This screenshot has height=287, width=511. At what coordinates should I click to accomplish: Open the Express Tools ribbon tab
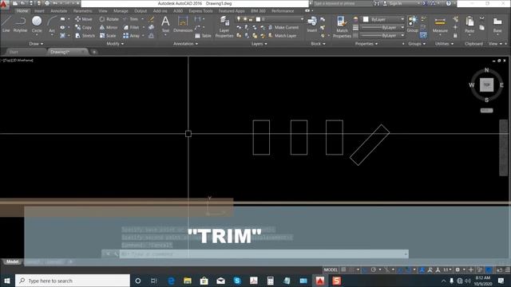click(x=200, y=10)
